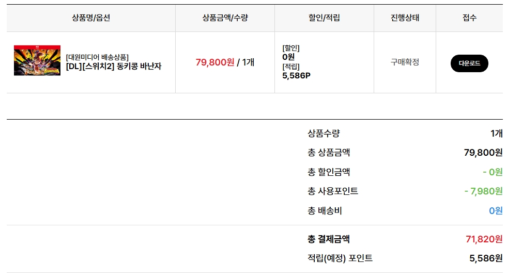Image resolution: width=507 pixels, height=280 pixels.
Task: Open the Donkey Kong Bananza product thumbnail
Action: click(x=37, y=60)
